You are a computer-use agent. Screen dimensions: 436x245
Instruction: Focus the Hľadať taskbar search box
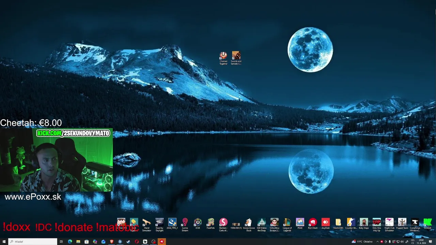[x=33, y=242]
